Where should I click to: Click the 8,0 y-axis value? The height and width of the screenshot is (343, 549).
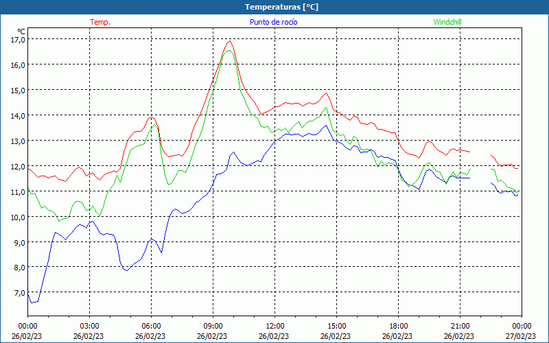pos(19,267)
